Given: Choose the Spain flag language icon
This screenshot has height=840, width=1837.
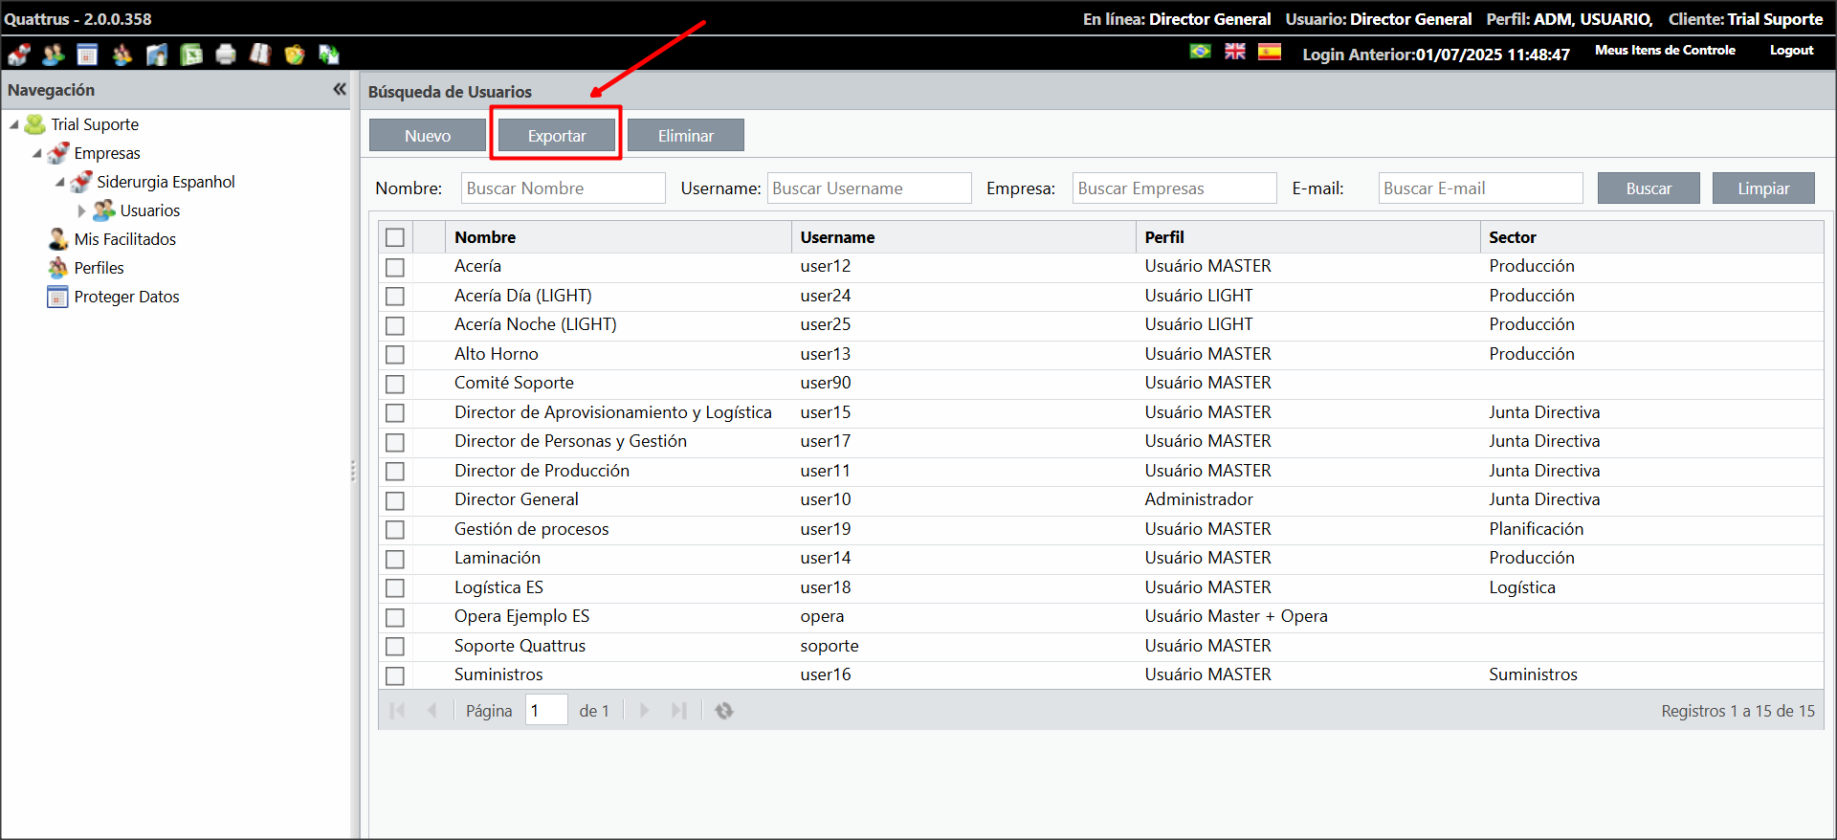Looking at the screenshot, I should pyautogui.click(x=1270, y=52).
